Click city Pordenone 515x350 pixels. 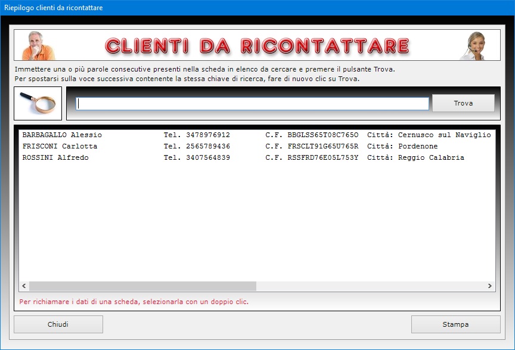[418, 146]
